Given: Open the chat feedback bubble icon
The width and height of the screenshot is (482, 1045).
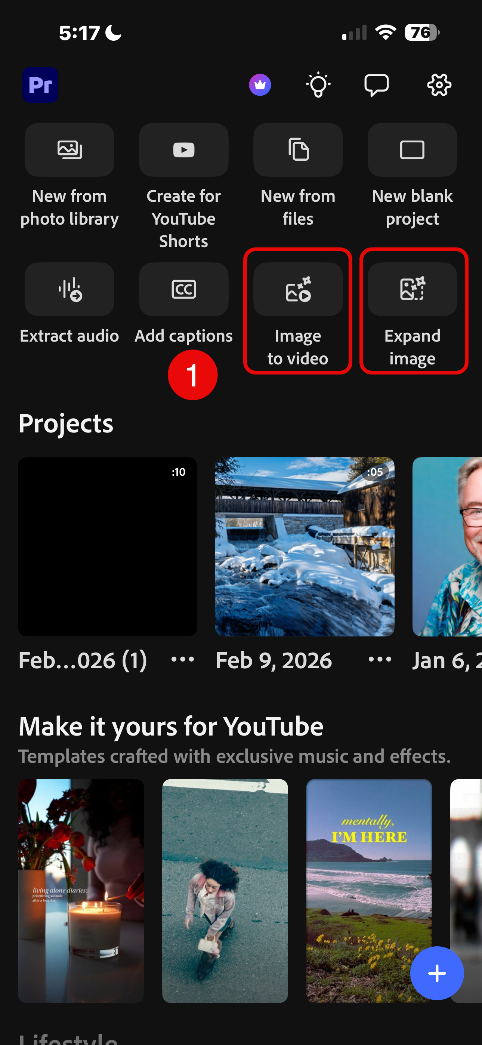Looking at the screenshot, I should tap(377, 85).
